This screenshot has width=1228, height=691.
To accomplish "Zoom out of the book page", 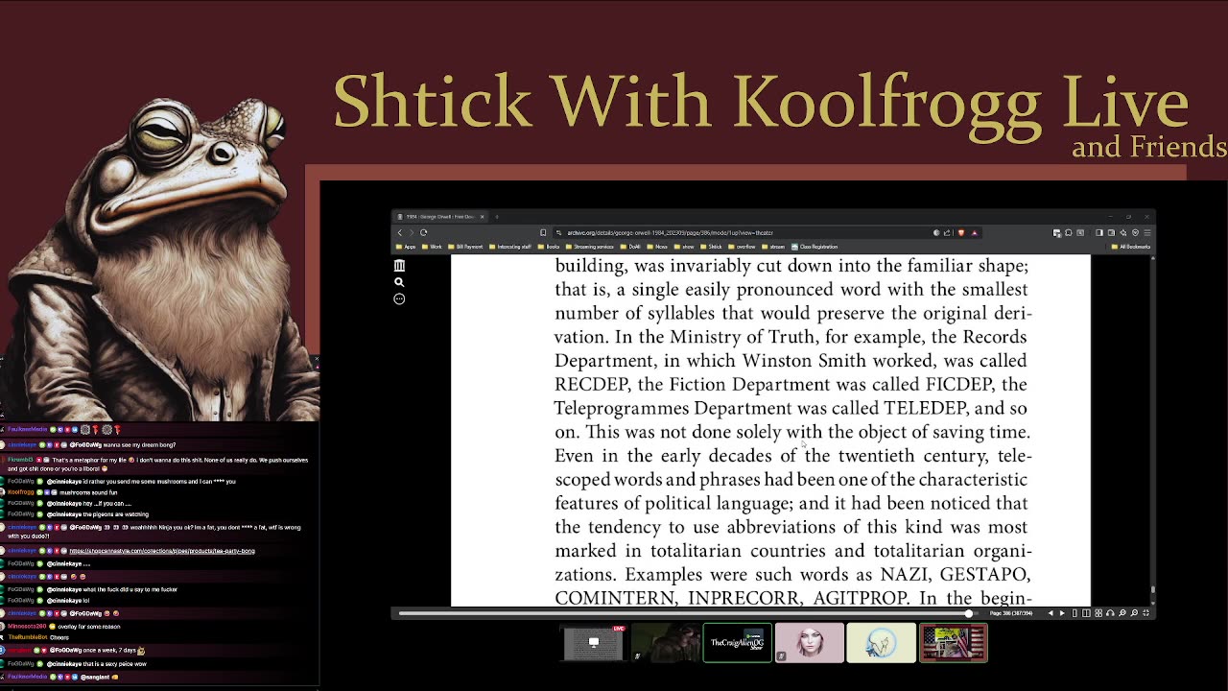I will tap(1122, 613).
